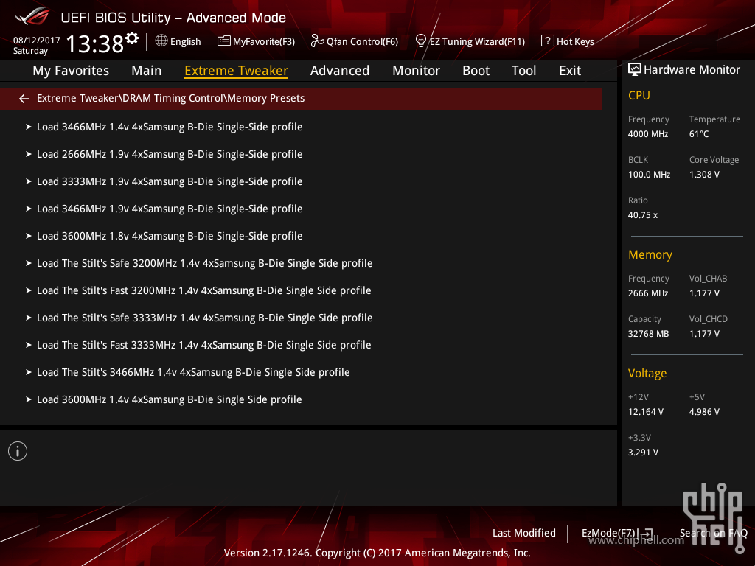Click the CPU temperature value 61°C
This screenshot has height=566, width=755.
pyautogui.click(x=699, y=134)
